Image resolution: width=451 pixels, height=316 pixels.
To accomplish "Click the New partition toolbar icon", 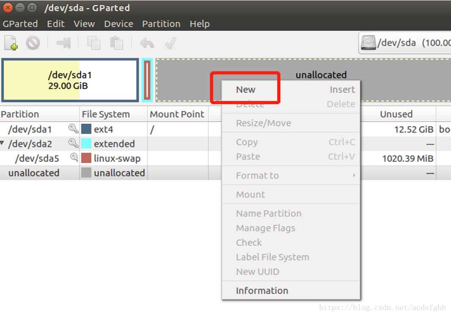I will (11, 43).
